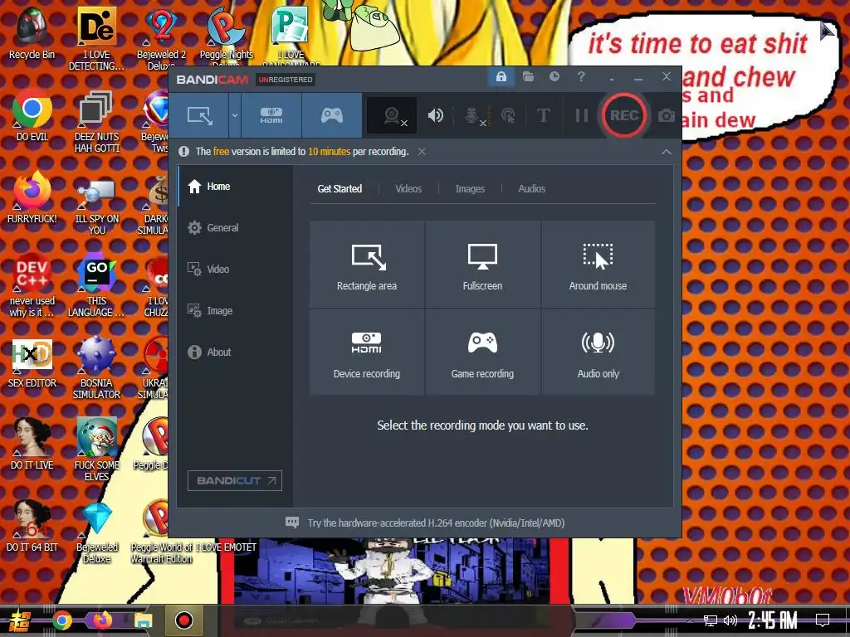Open the BOSNIA SIMULATOR desktop icon

(x=96, y=368)
